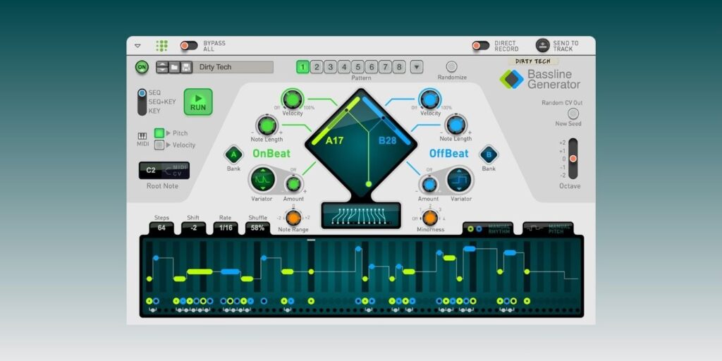This screenshot has height=361, width=722.
Task: Switch to the Manual Rhythm tab
Action: tap(488, 229)
